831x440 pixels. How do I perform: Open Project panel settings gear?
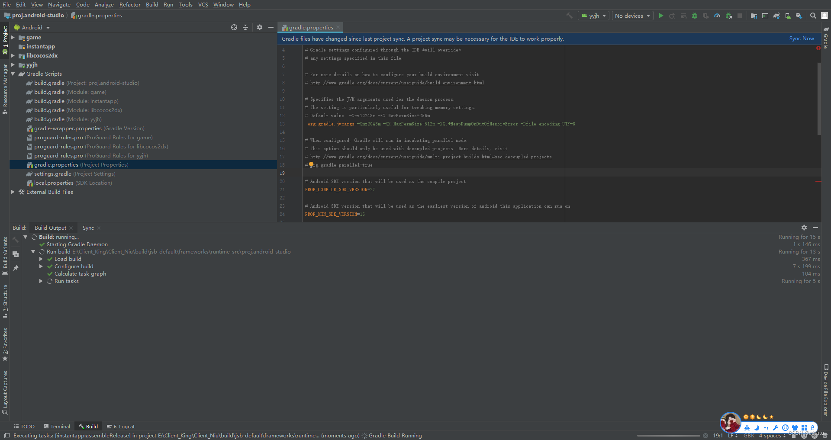260,27
